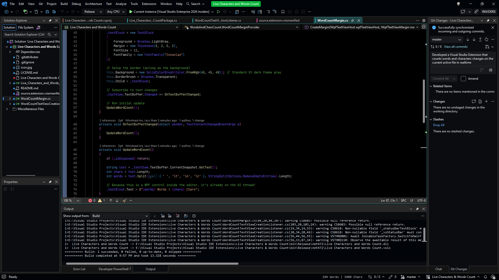
Task: Click the View all commits link
Action: pyautogui.click(x=456, y=47)
